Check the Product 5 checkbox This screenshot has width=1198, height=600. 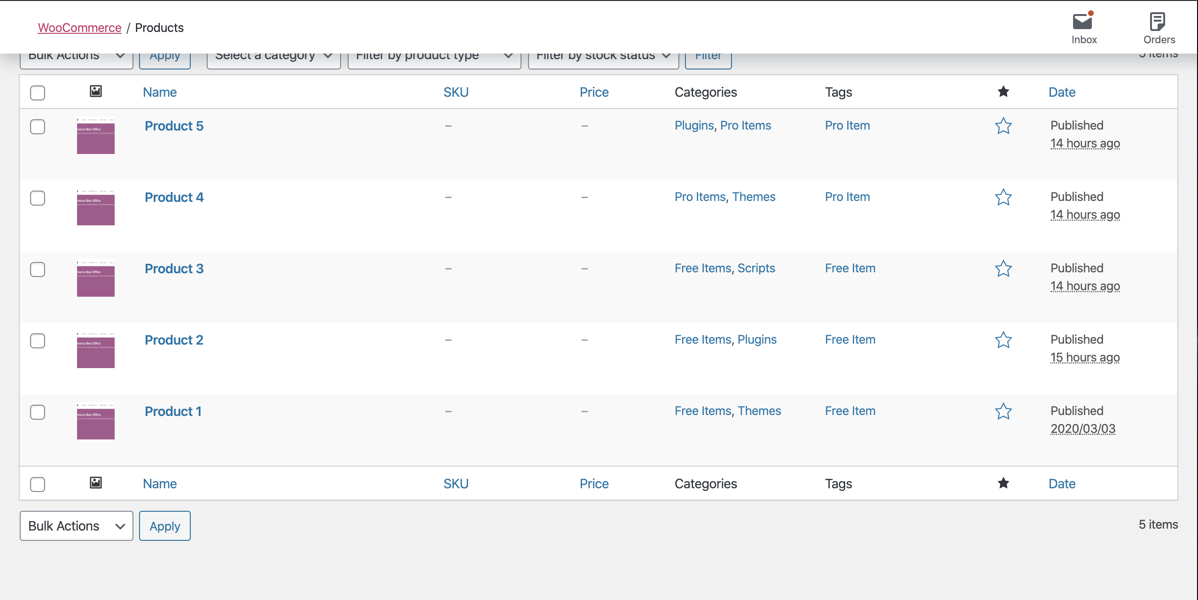(38, 127)
